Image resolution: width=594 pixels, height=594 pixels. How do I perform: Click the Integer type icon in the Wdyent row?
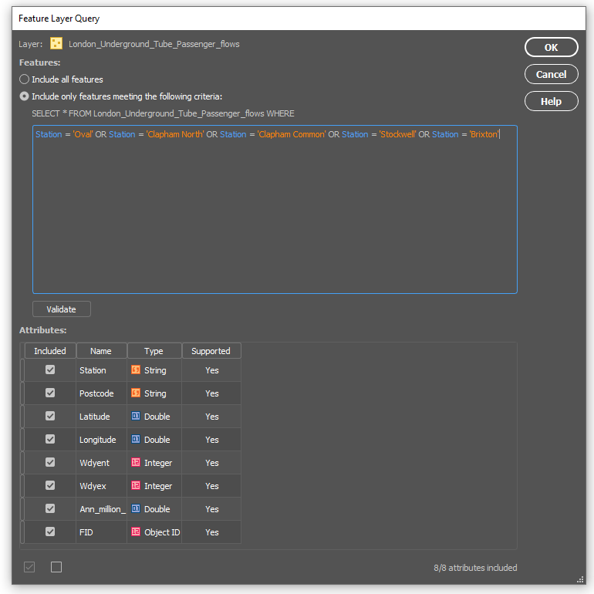click(x=136, y=462)
